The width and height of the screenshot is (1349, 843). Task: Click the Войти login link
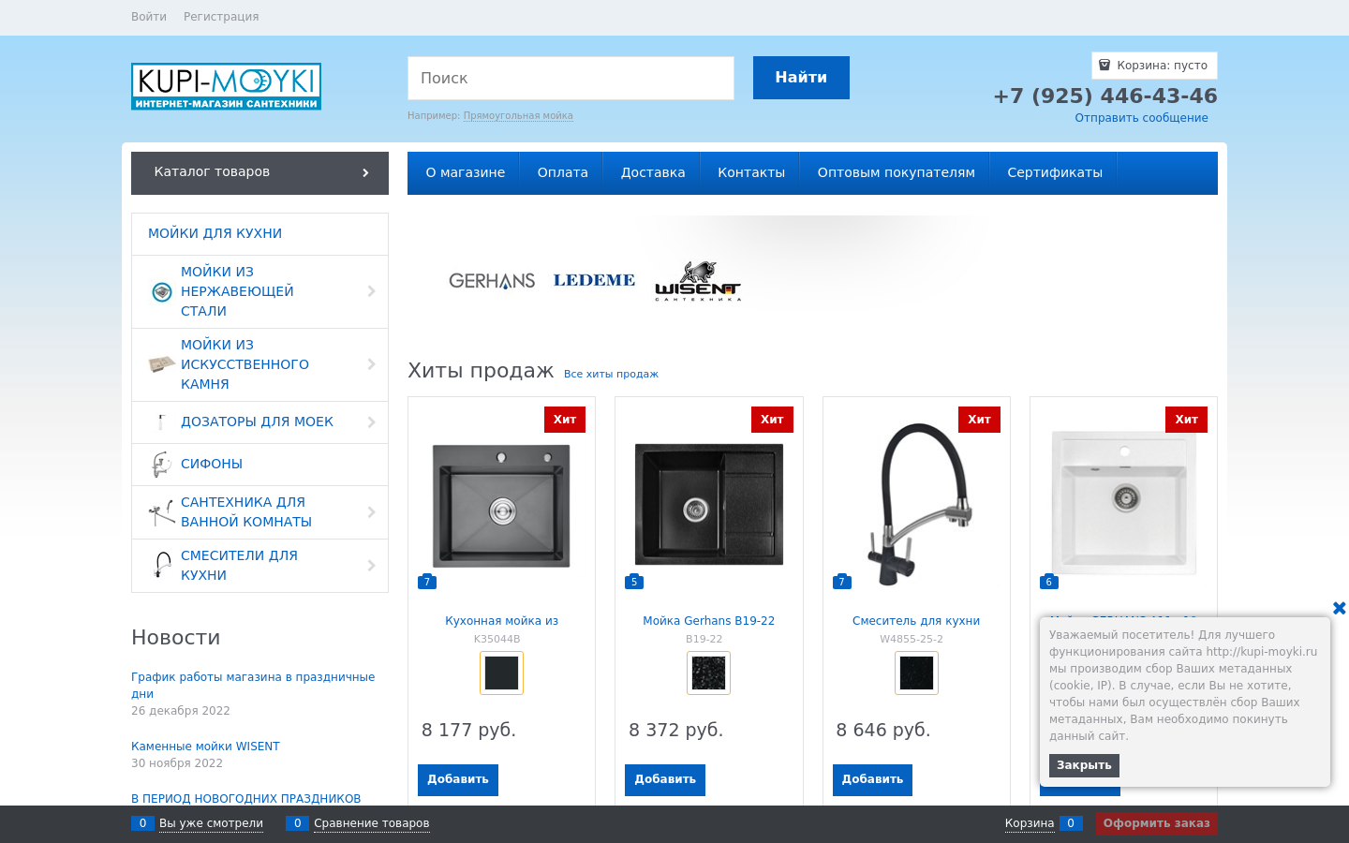pos(149,17)
